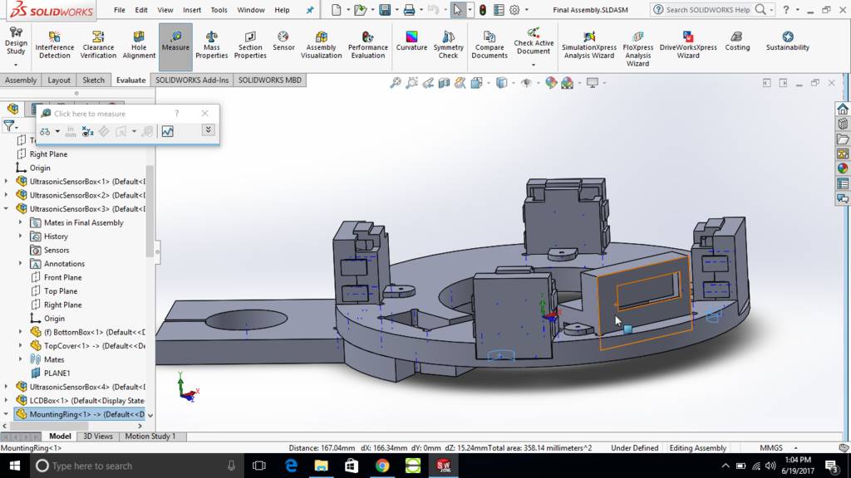Open the Costing tool
851x478 pixels.
737,42
